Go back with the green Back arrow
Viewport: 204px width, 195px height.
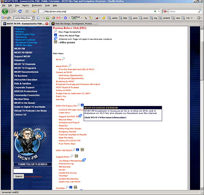5,11
